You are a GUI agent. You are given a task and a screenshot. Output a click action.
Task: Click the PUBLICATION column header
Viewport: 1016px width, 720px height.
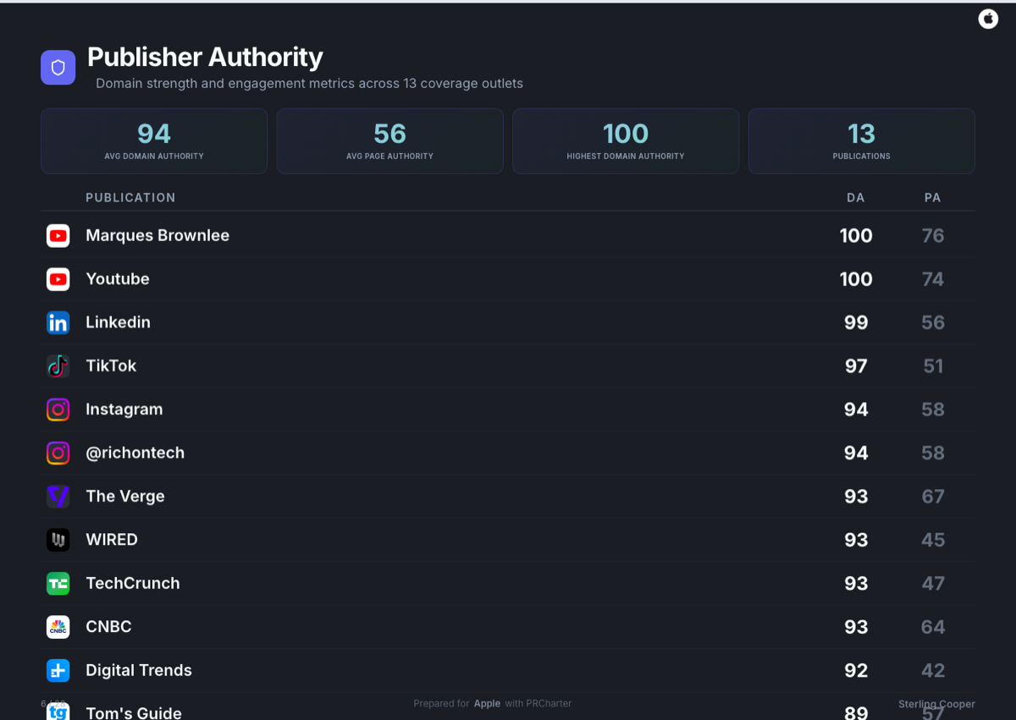pyautogui.click(x=130, y=198)
